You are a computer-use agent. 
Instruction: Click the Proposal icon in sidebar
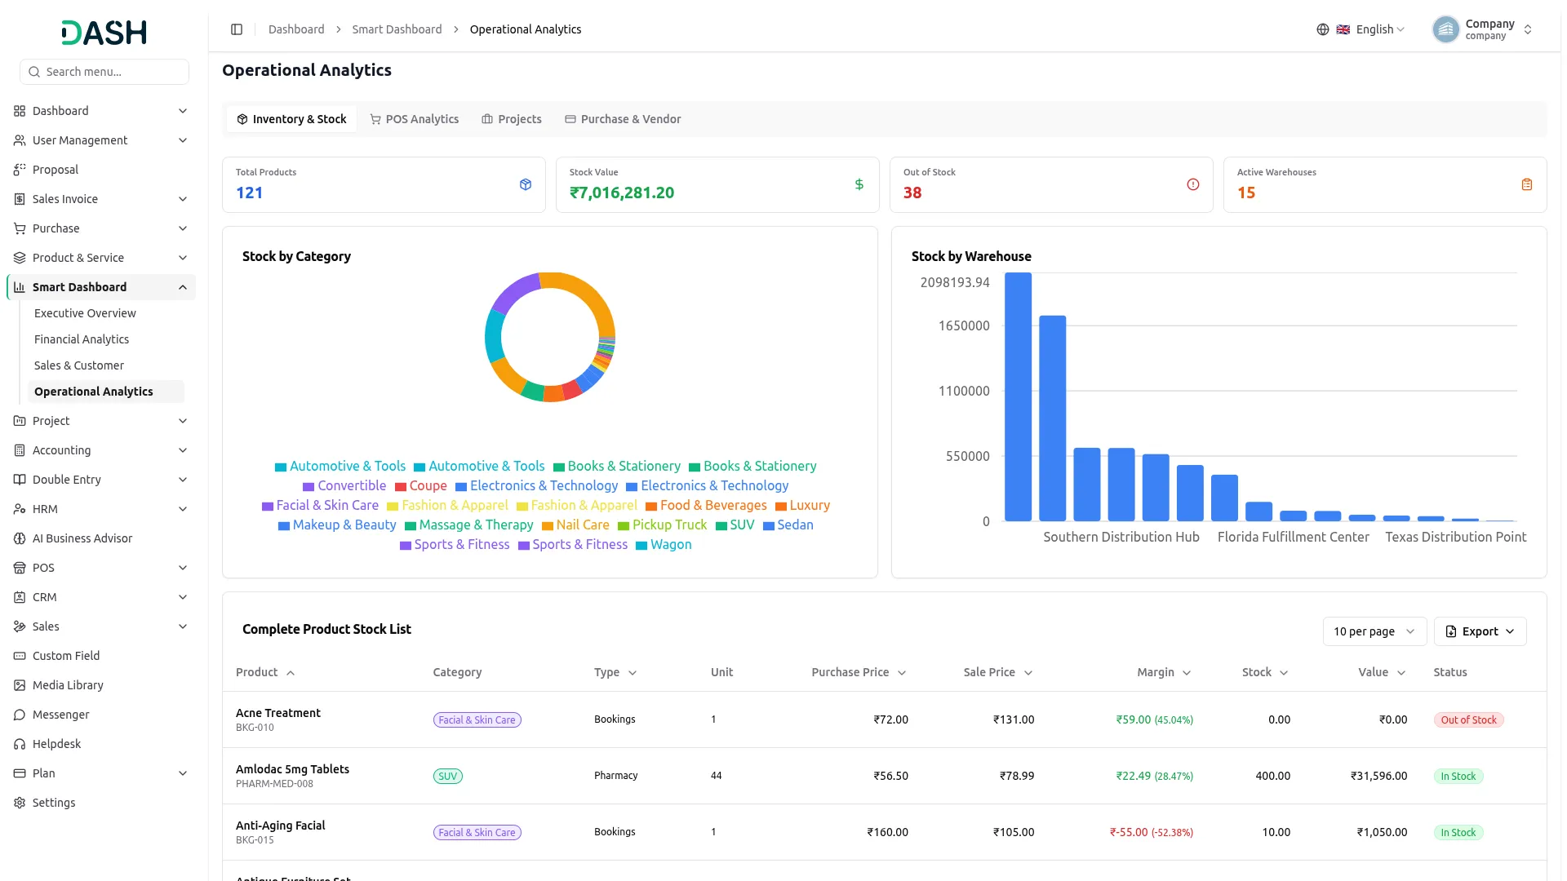click(20, 170)
